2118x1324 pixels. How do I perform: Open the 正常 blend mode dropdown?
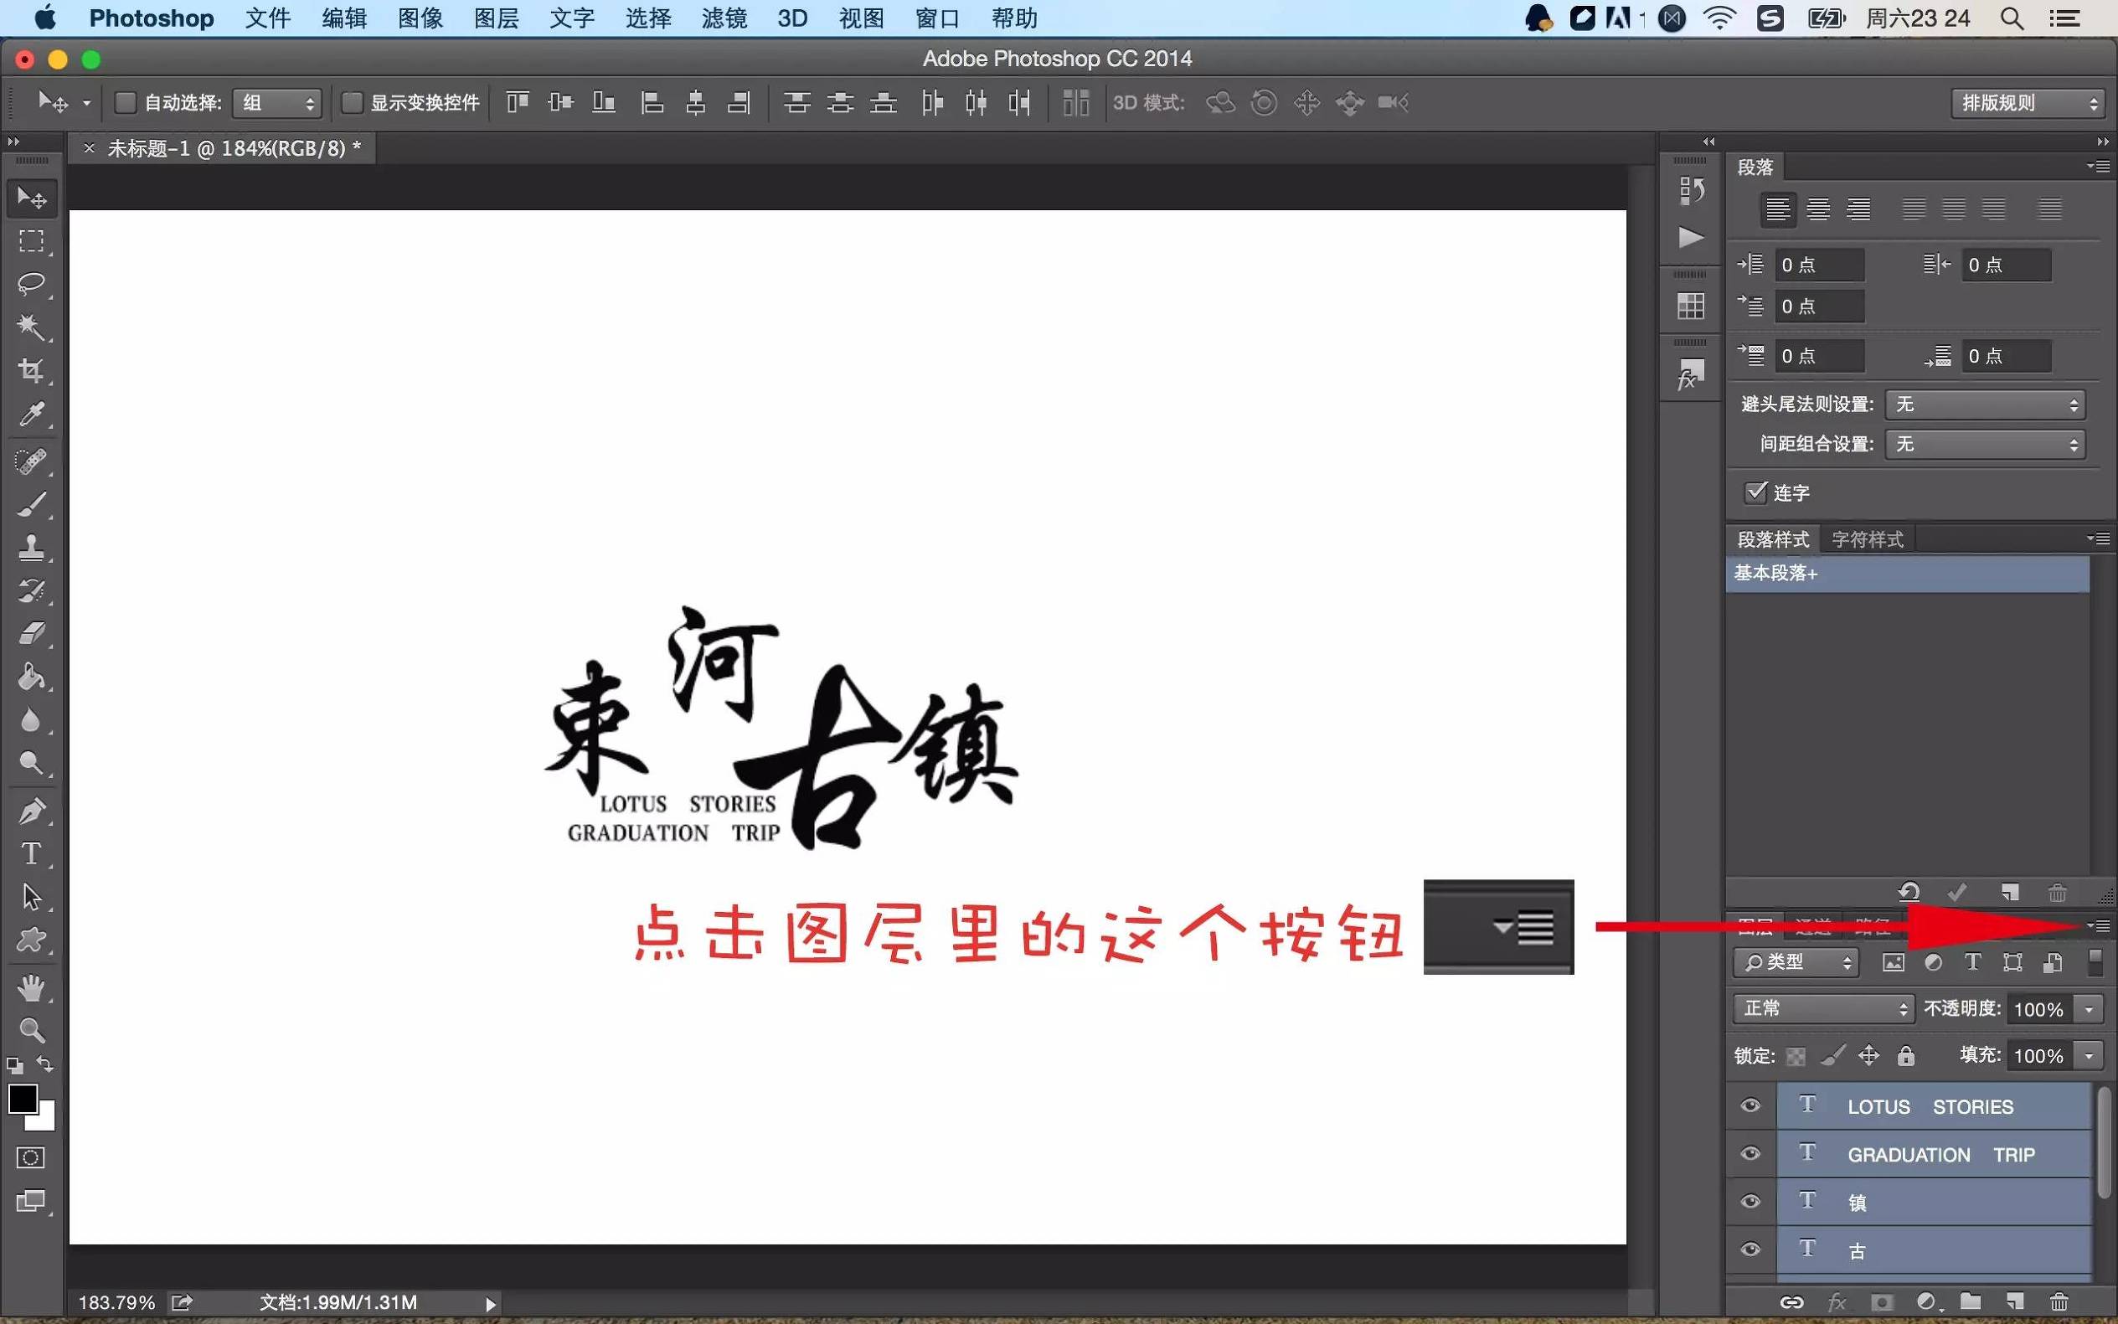(x=1822, y=1008)
